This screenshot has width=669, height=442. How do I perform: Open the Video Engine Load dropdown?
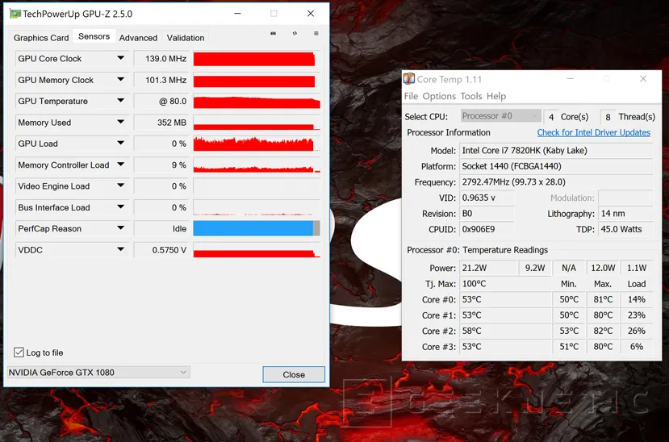121,186
